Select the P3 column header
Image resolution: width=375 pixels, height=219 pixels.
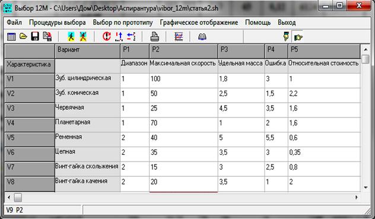(x=241, y=51)
